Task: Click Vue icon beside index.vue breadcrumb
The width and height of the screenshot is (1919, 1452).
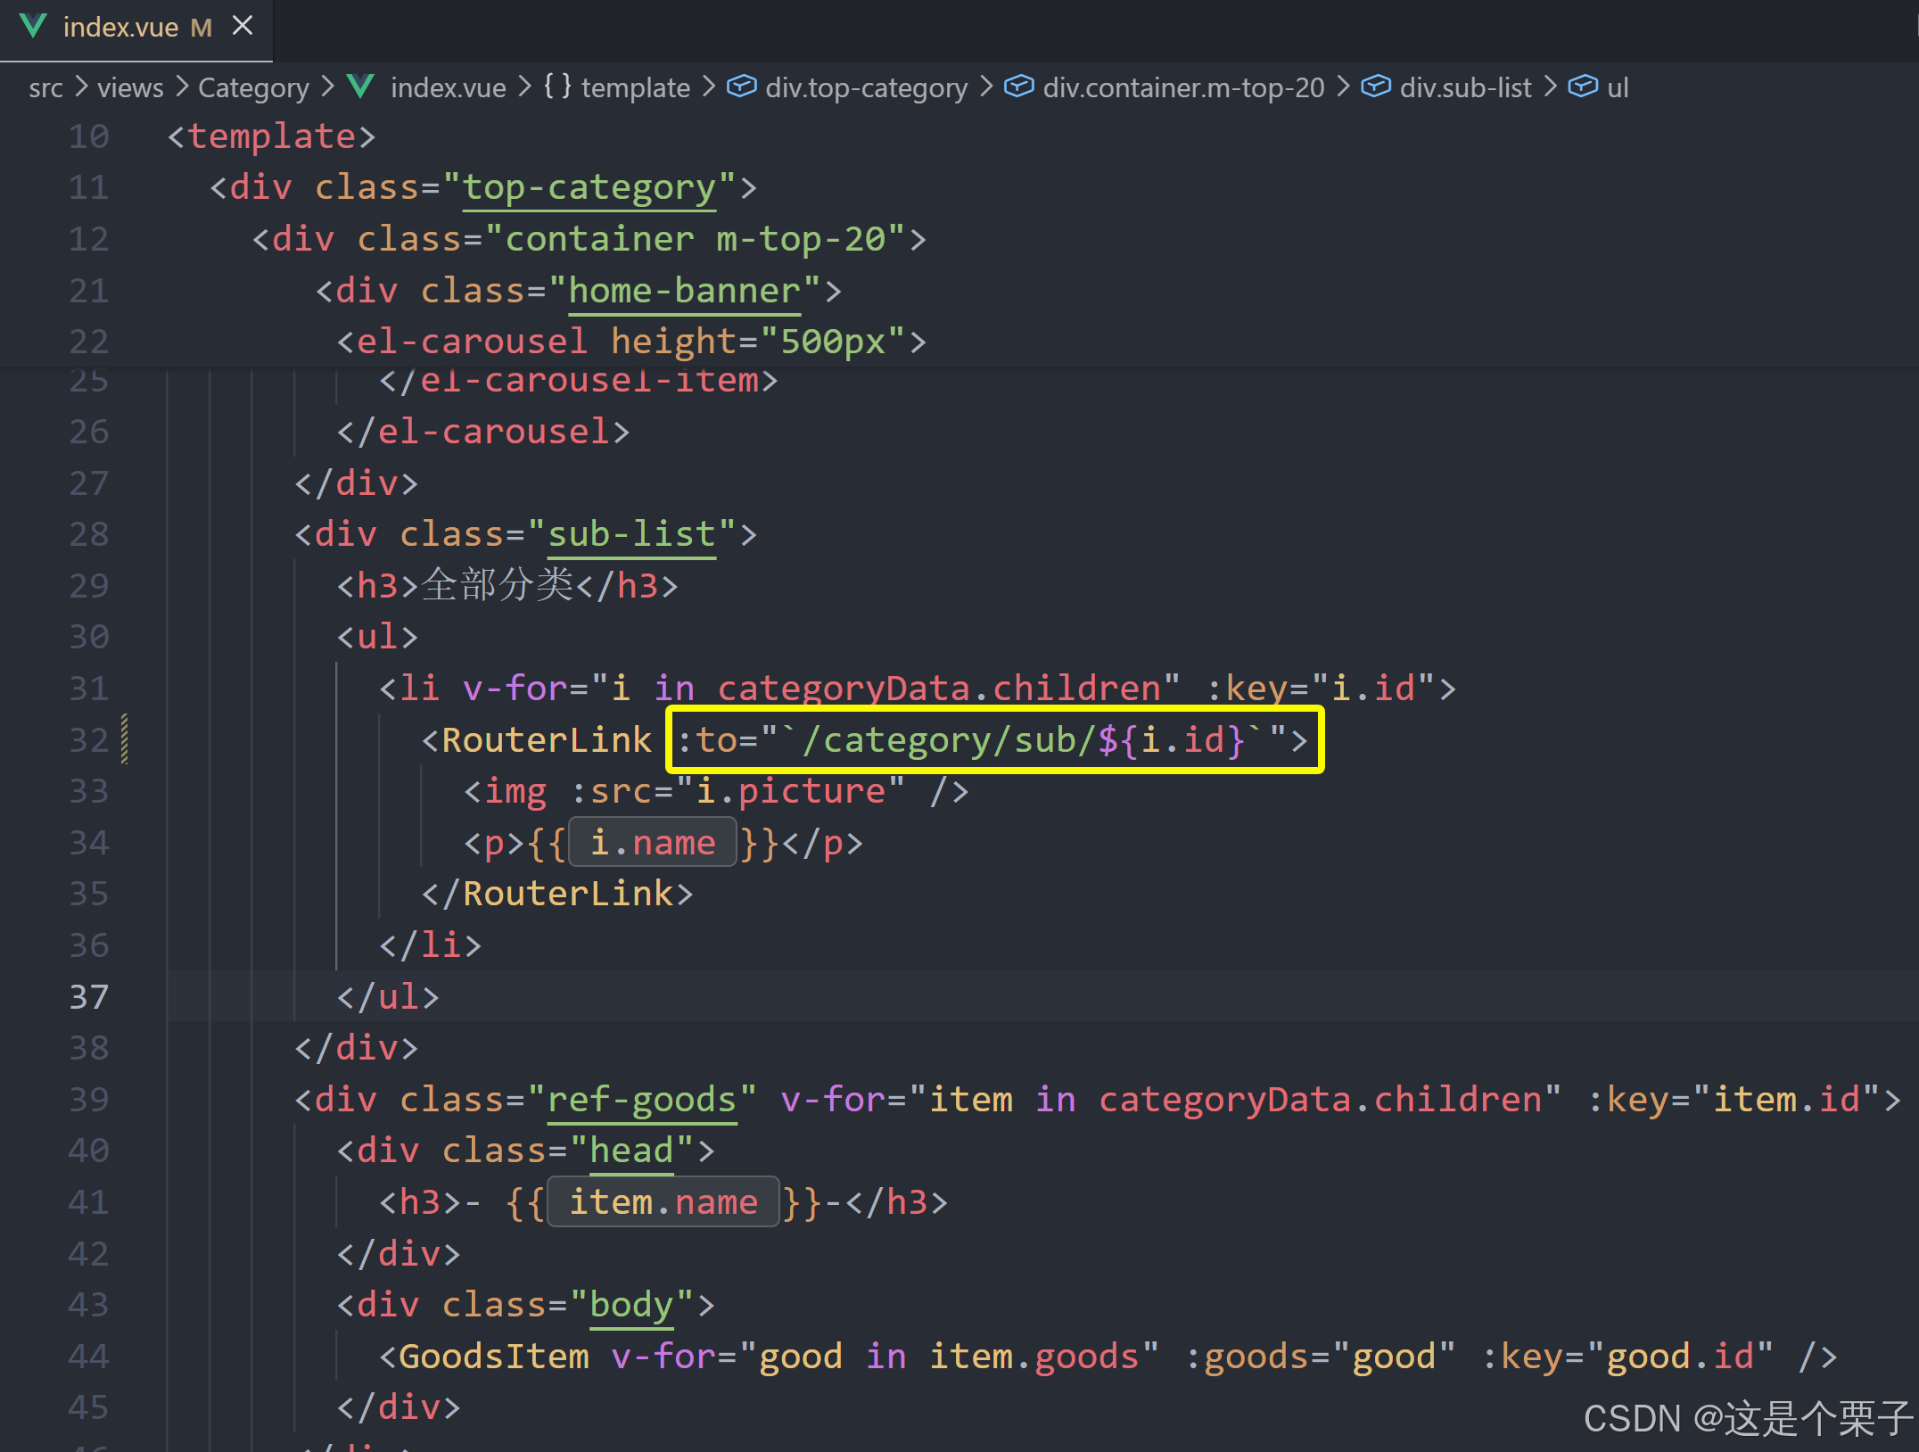Action: tap(361, 87)
